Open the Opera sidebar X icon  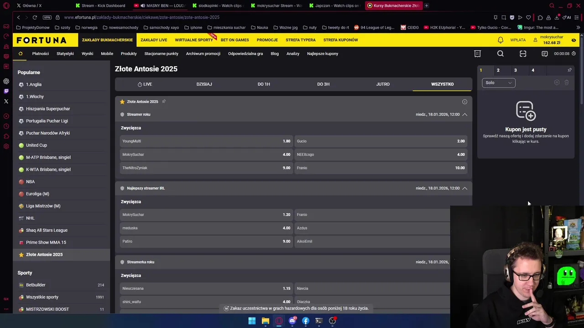(6, 101)
